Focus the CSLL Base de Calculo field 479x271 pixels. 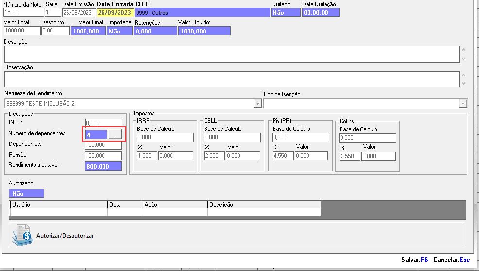coord(232,138)
